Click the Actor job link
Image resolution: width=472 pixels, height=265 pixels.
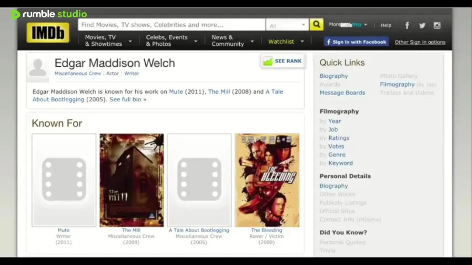point(112,73)
